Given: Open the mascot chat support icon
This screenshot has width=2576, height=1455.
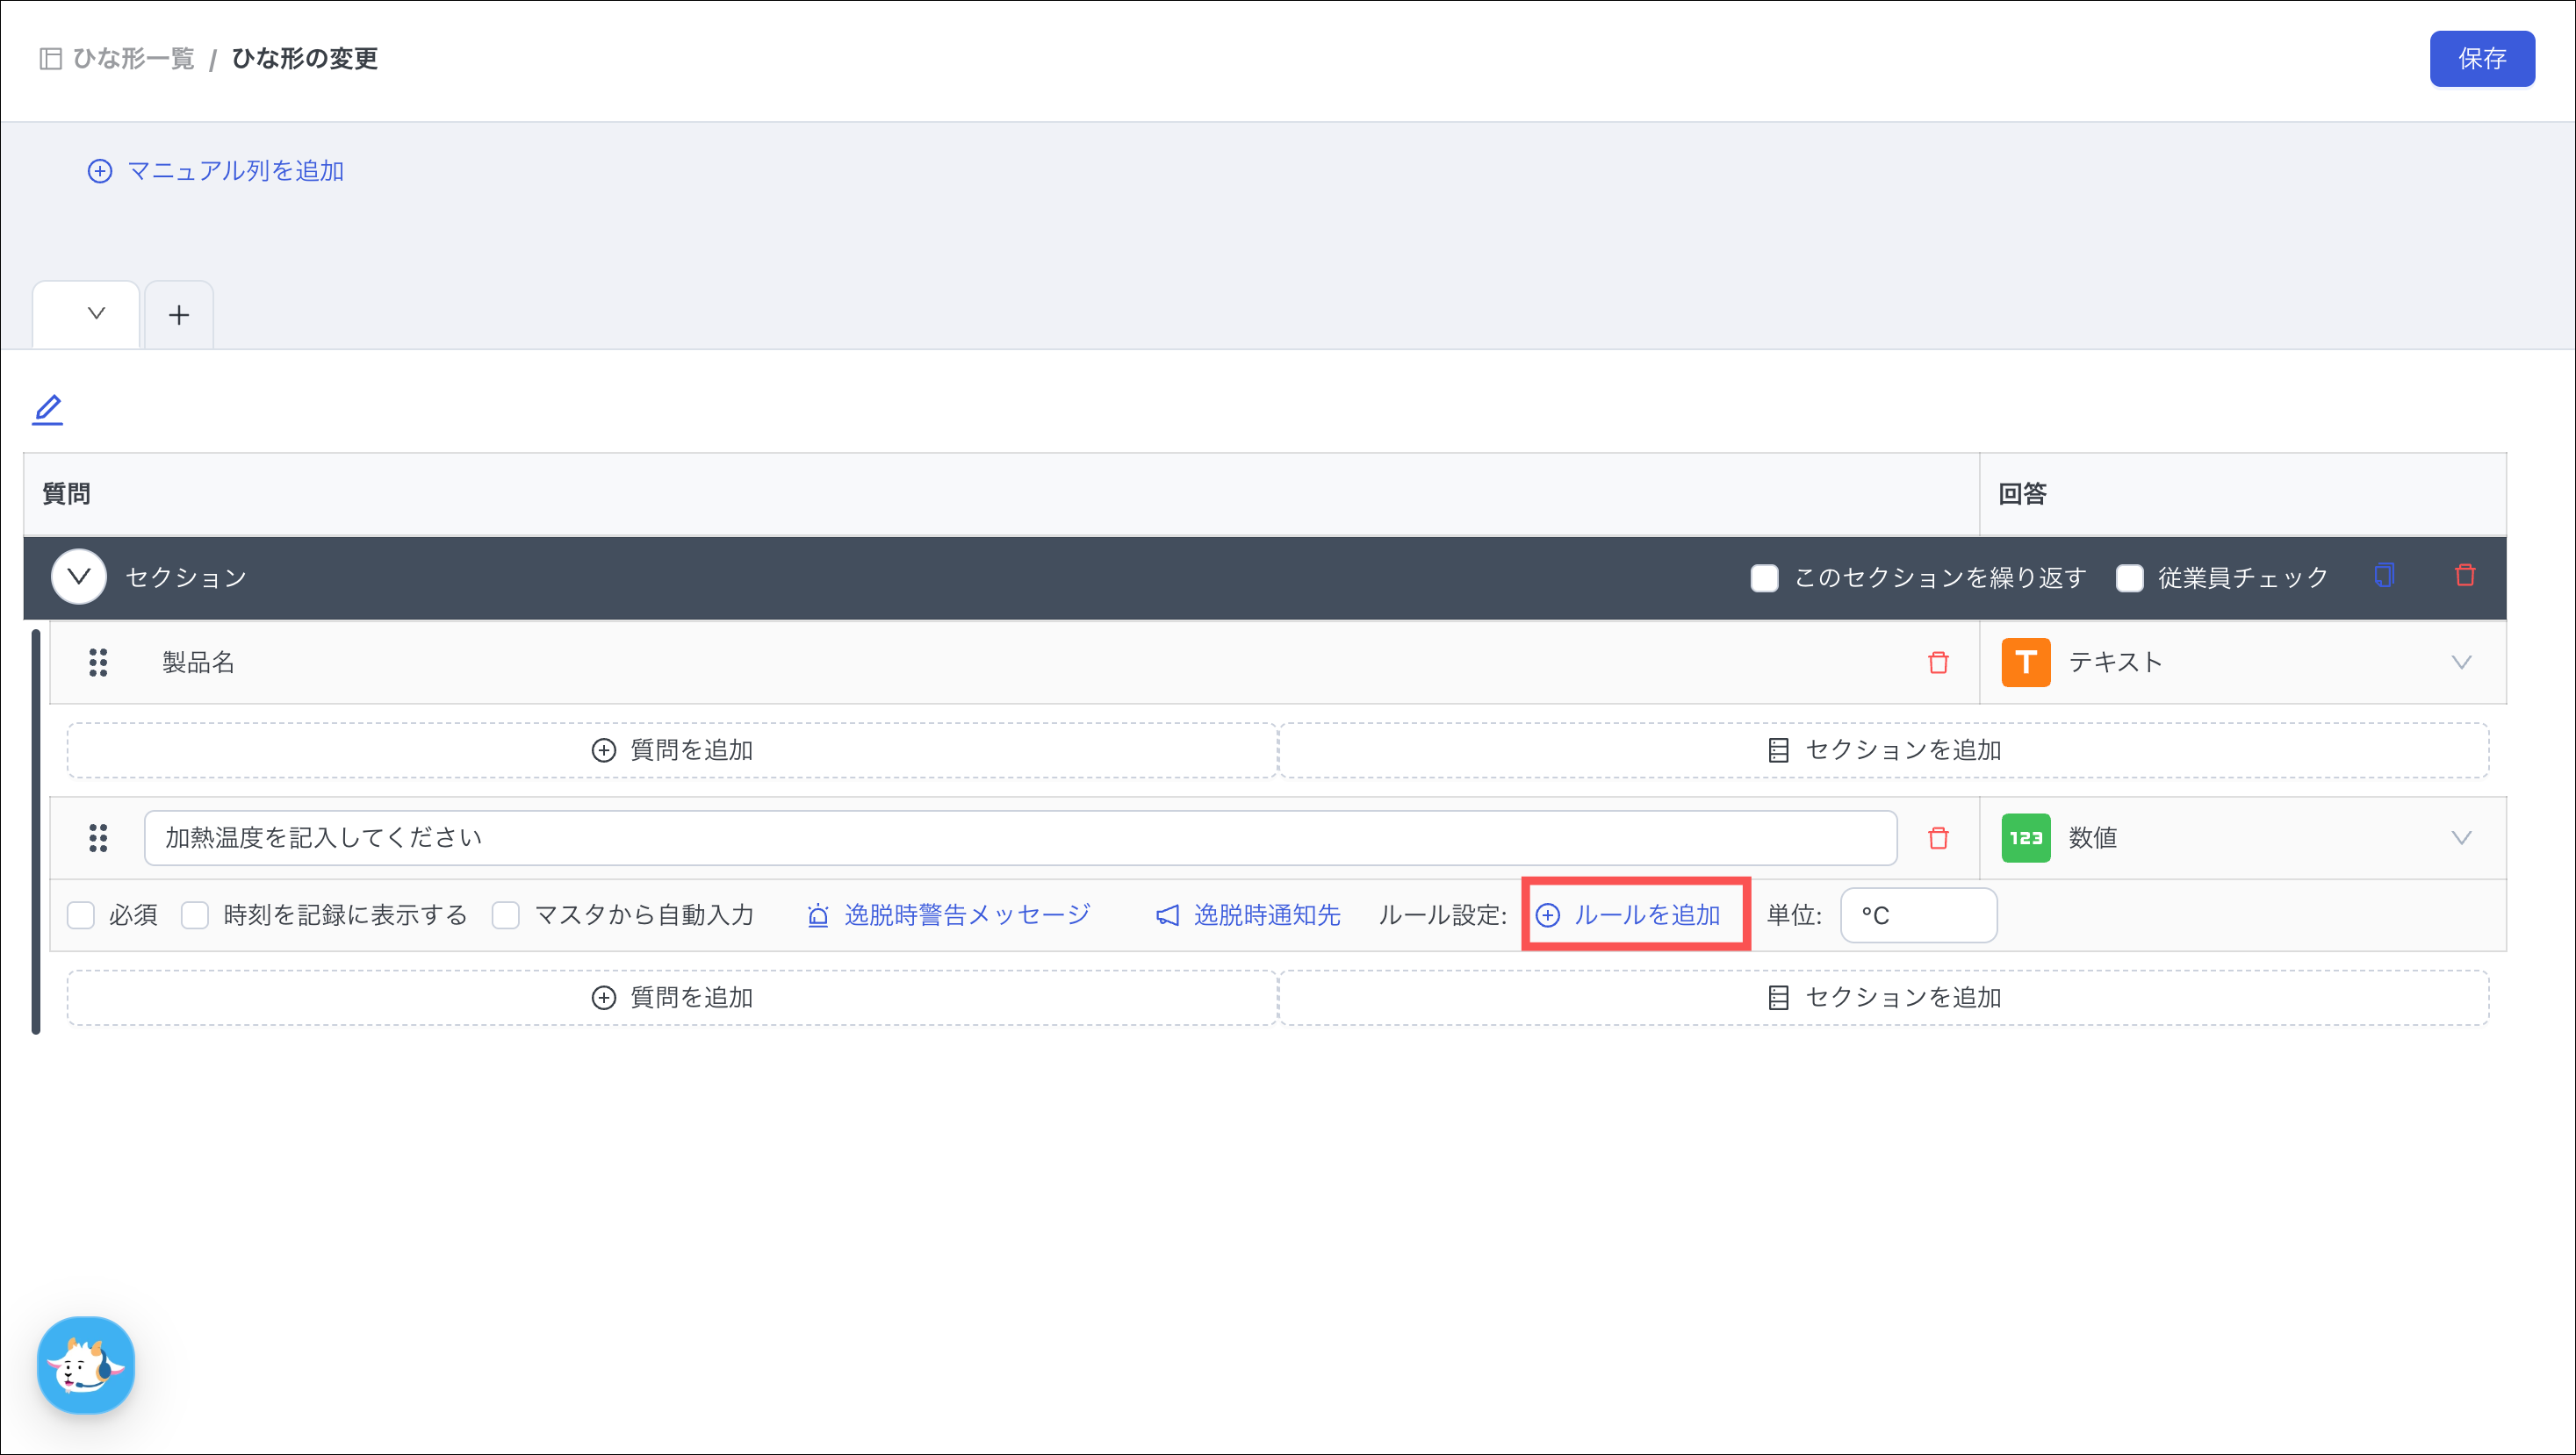Looking at the screenshot, I should [86, 1365].
